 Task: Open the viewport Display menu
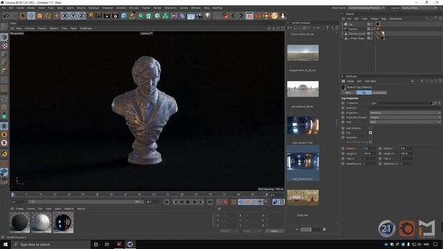click(42, 28)
